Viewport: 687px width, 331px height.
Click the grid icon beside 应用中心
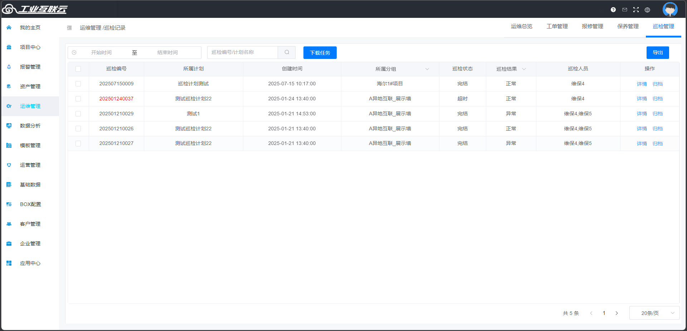click(x=9, y=263)
